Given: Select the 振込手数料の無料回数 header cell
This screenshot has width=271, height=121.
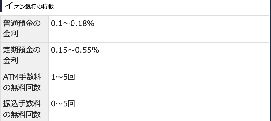Looking at the screenshot, I should coord(24,109).
